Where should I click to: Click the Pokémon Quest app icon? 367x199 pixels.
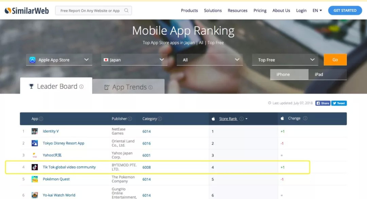point(35,179)
